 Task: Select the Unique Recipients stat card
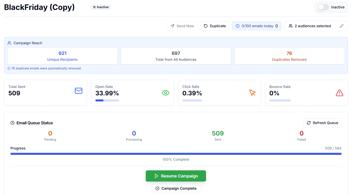(63, 56)
